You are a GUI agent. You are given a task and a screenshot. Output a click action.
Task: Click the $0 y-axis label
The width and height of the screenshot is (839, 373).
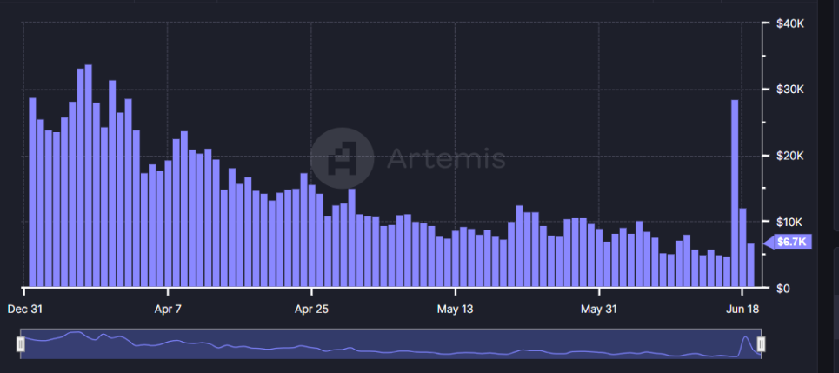tap(782, 288)
